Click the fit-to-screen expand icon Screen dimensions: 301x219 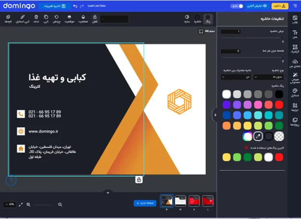21,205
